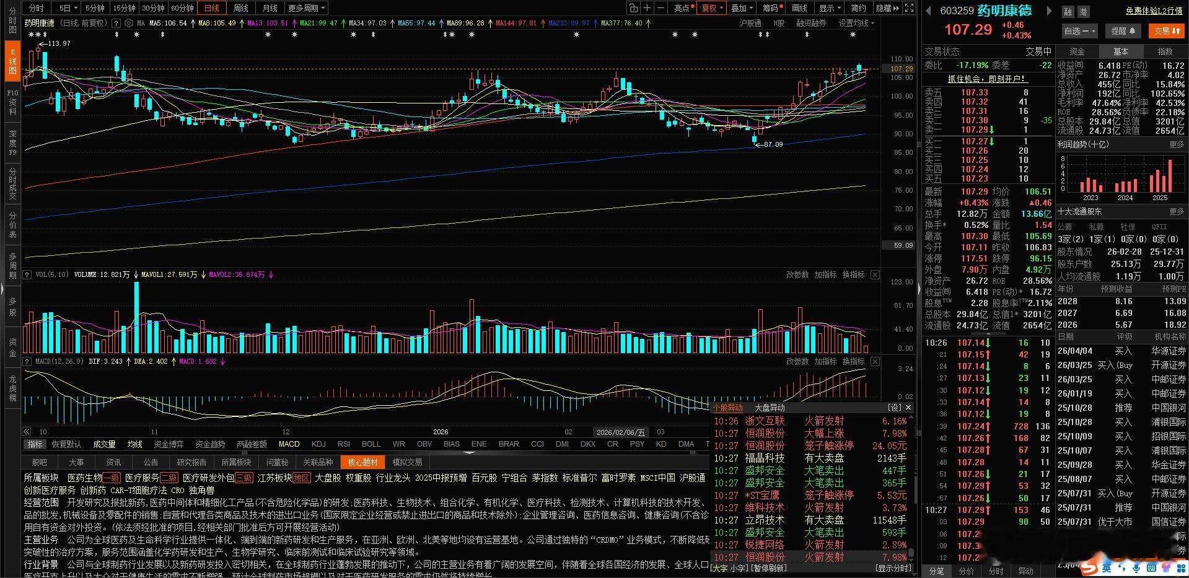Select K线图 in left sidebar
1189x578 pixels.
tap(12, 61)
